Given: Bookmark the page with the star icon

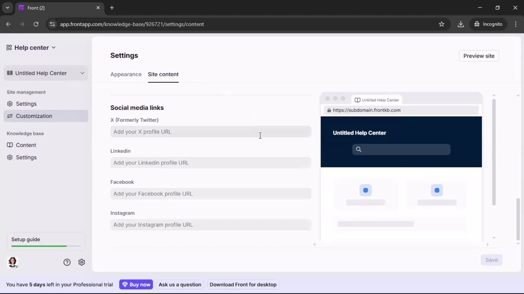Looking at the screenshot, I should (442, 24).
